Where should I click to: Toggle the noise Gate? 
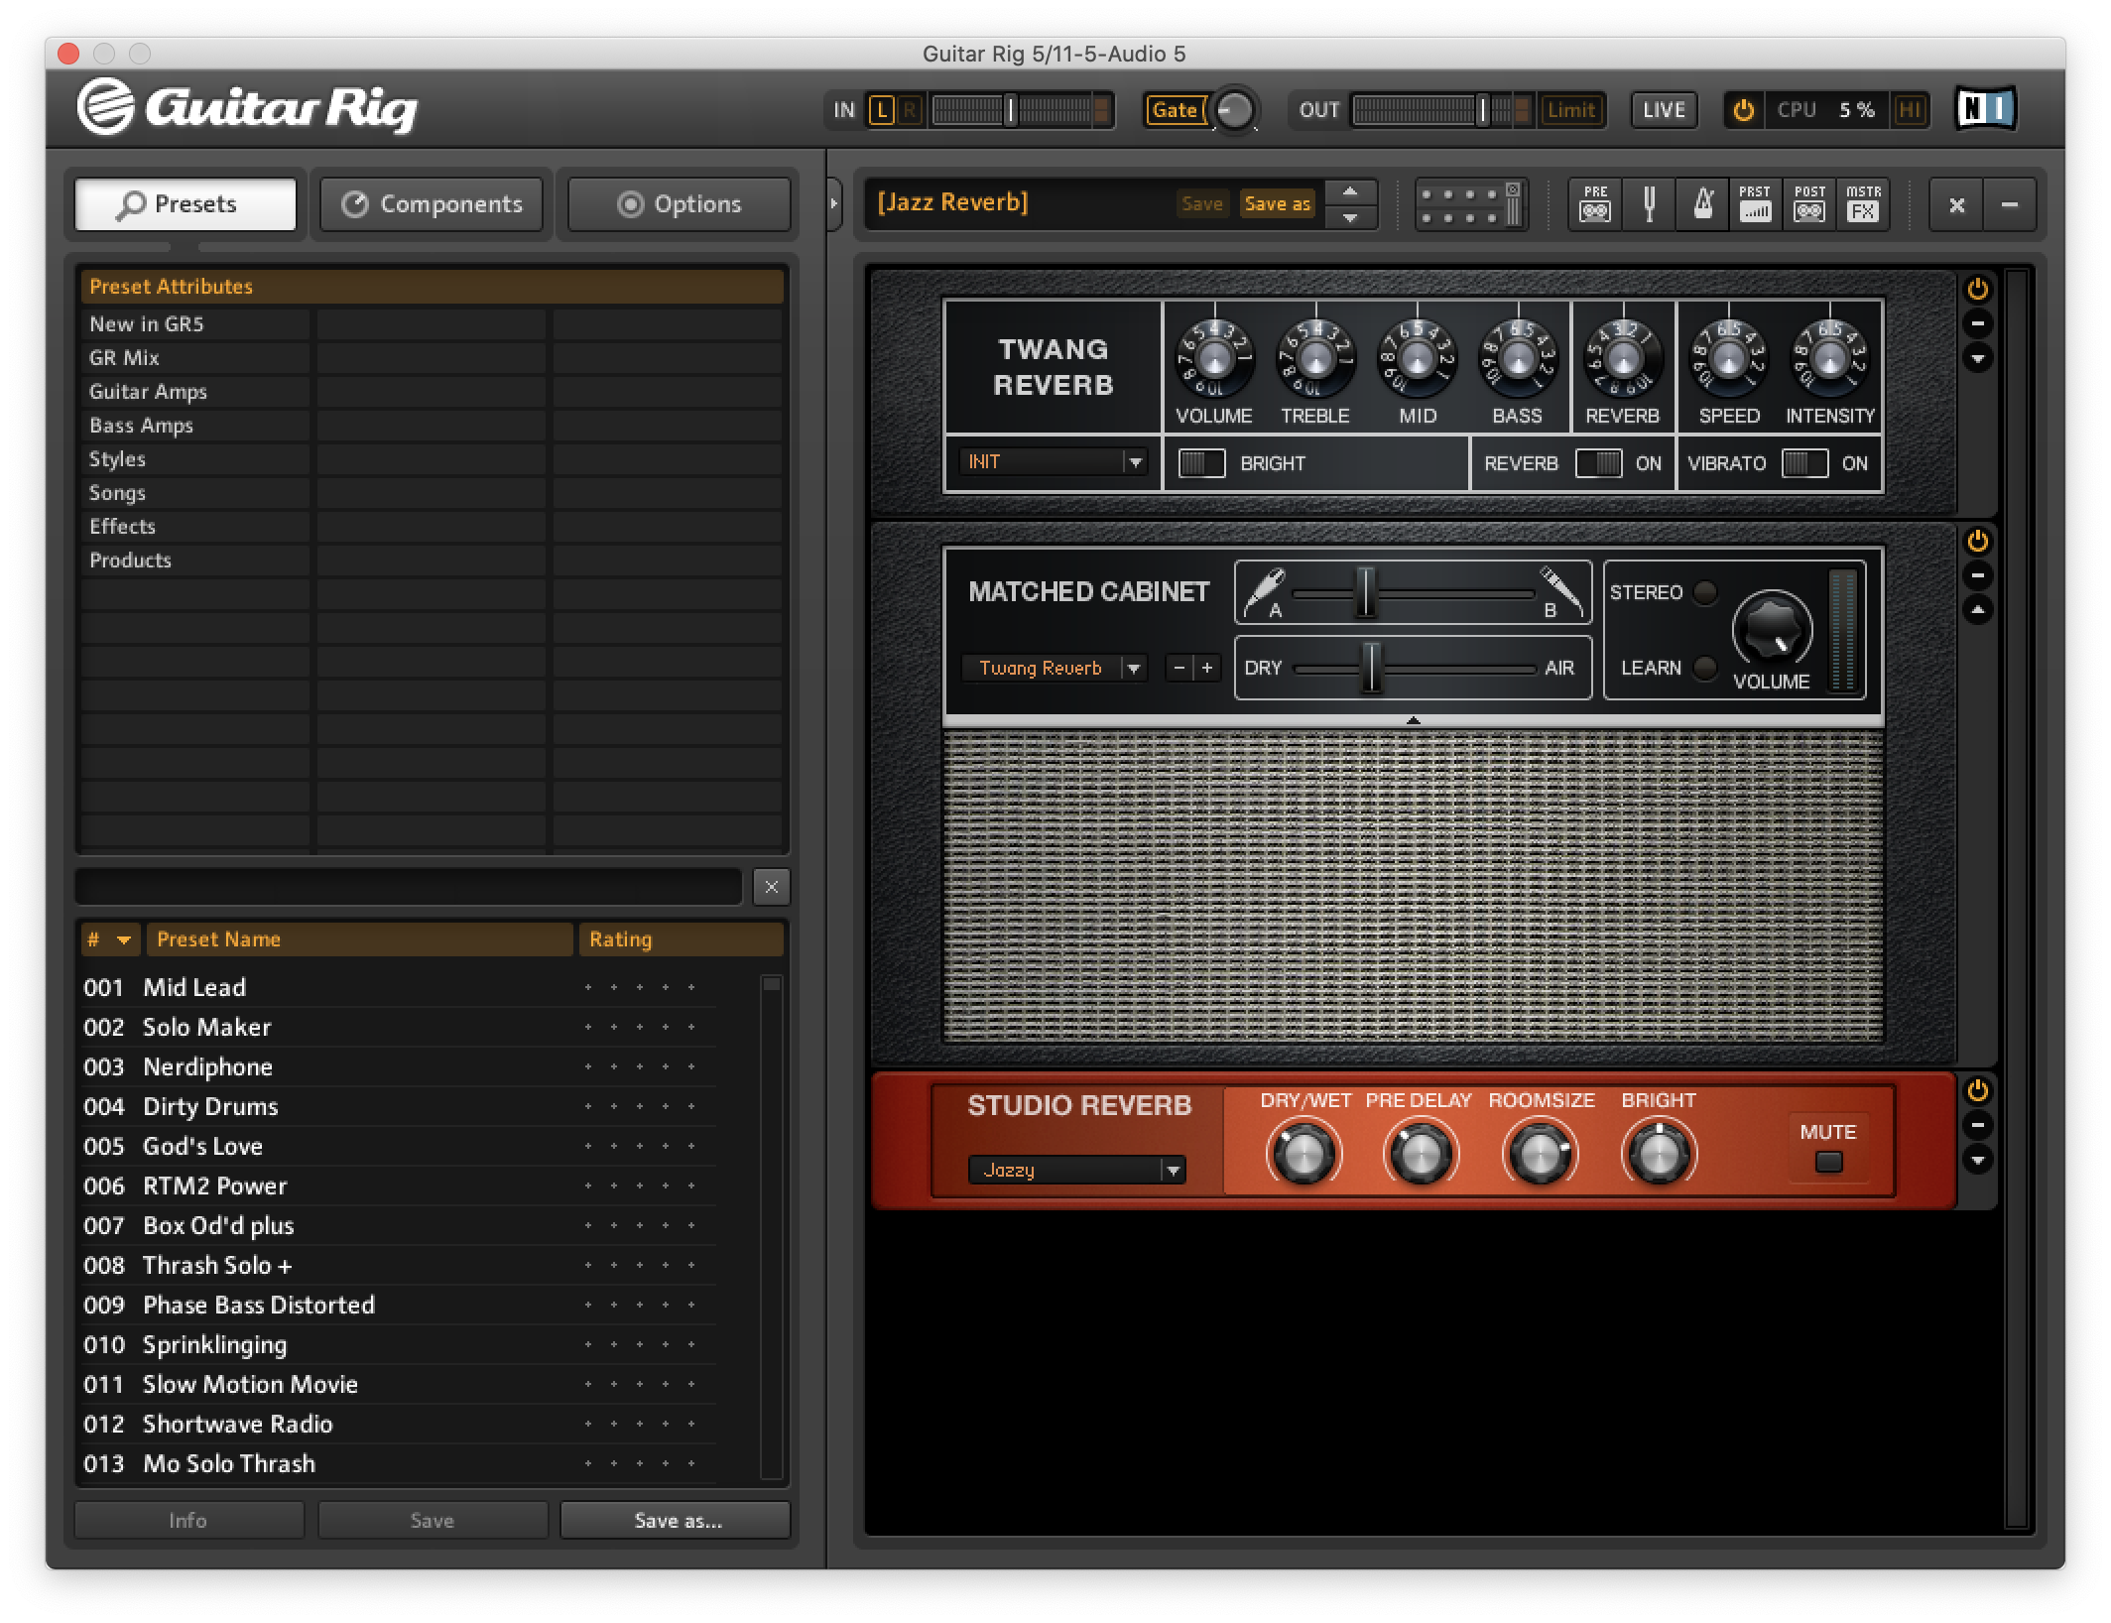coord(1175,110)
